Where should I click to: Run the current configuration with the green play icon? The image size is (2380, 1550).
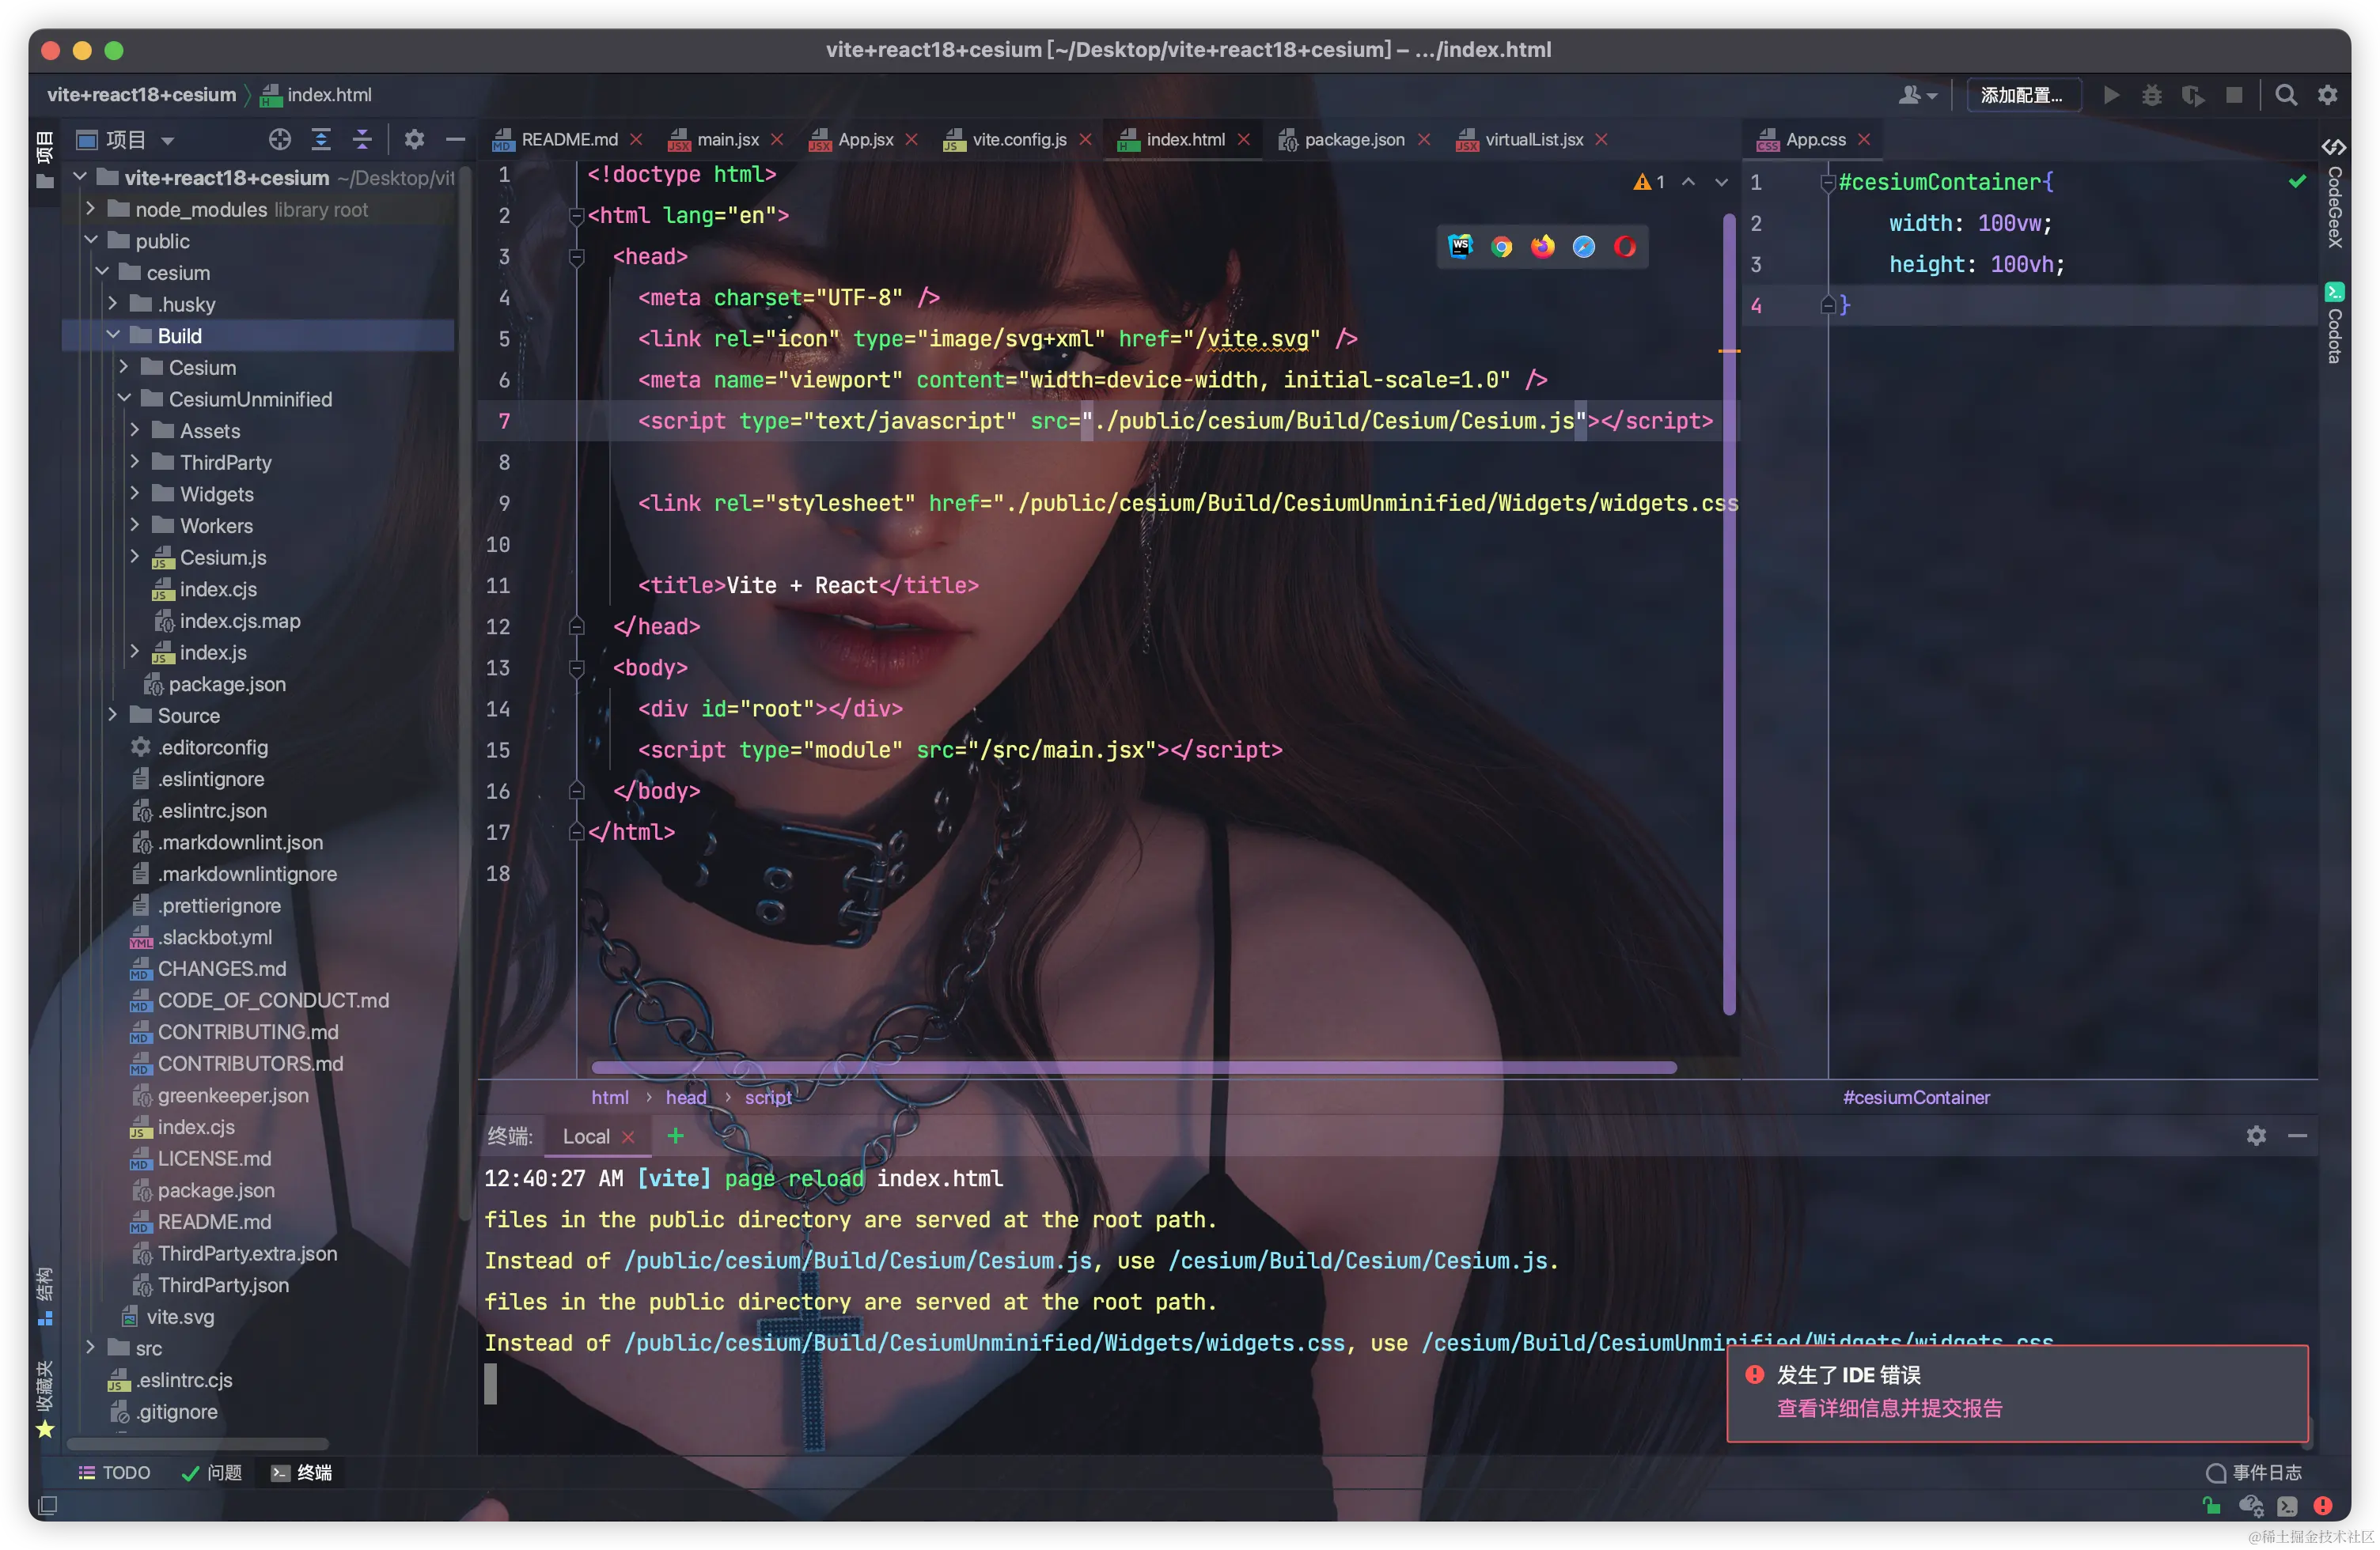click(x=2110, y=94)
